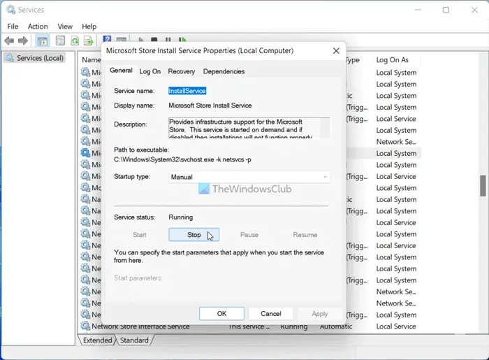
Task: Click the green Refresh toolbar icon
Action: click(75, 41)
